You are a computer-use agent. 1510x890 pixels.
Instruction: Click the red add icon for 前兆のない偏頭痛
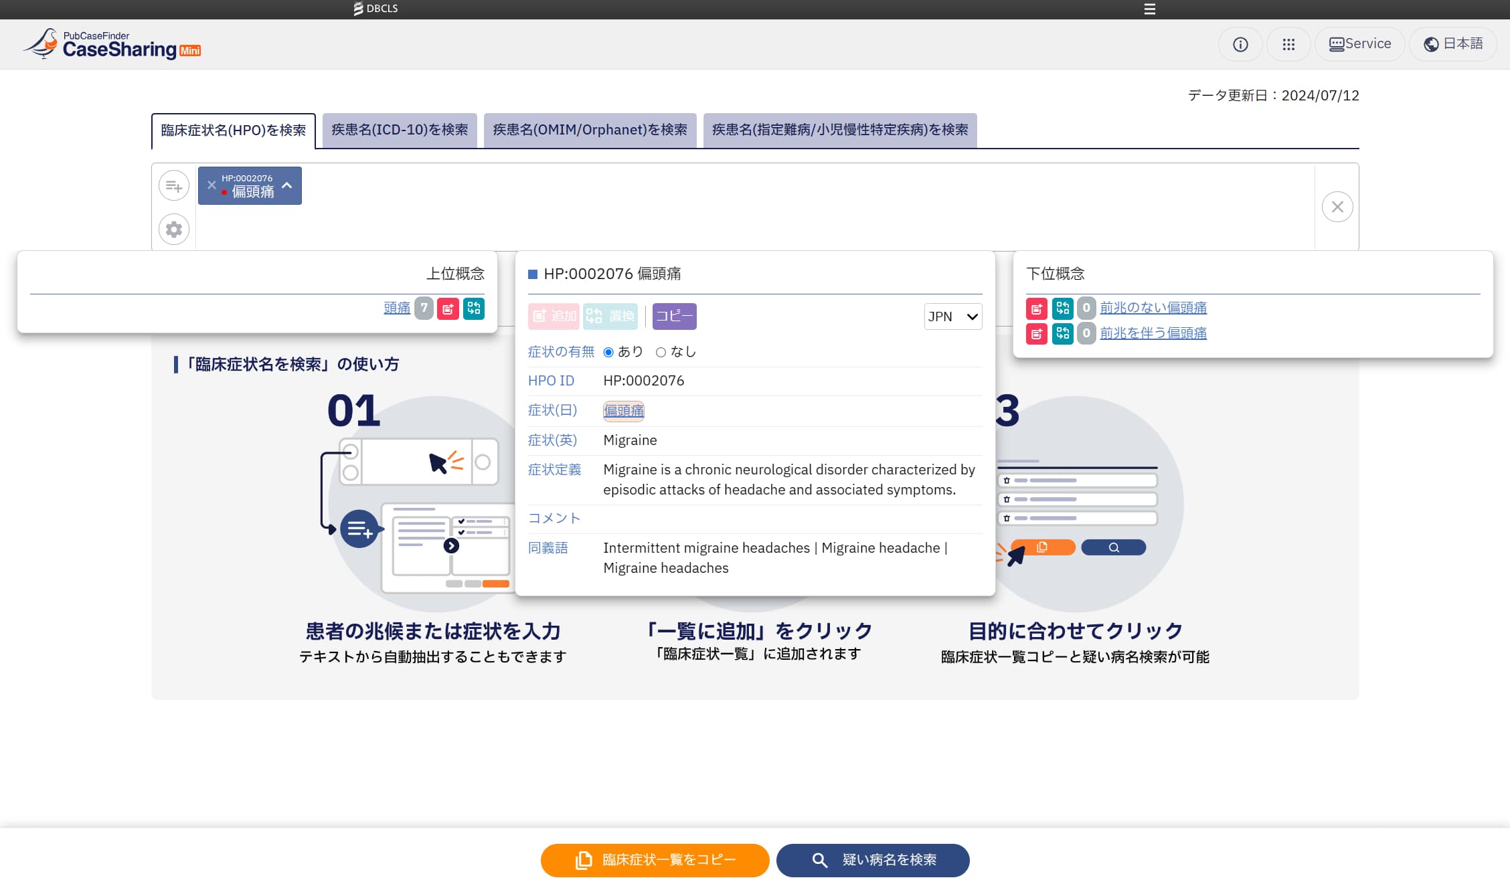click(x=1037, y=308)
